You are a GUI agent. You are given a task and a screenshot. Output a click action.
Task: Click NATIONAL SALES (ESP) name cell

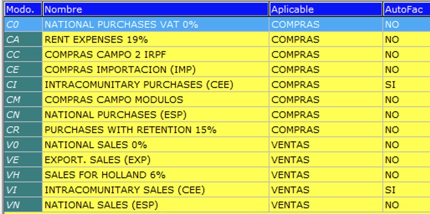[101, 205]
